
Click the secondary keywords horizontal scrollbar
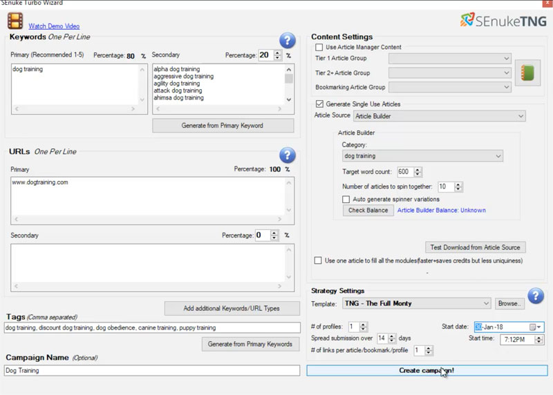pyautogui.click(x=218, y=109)
